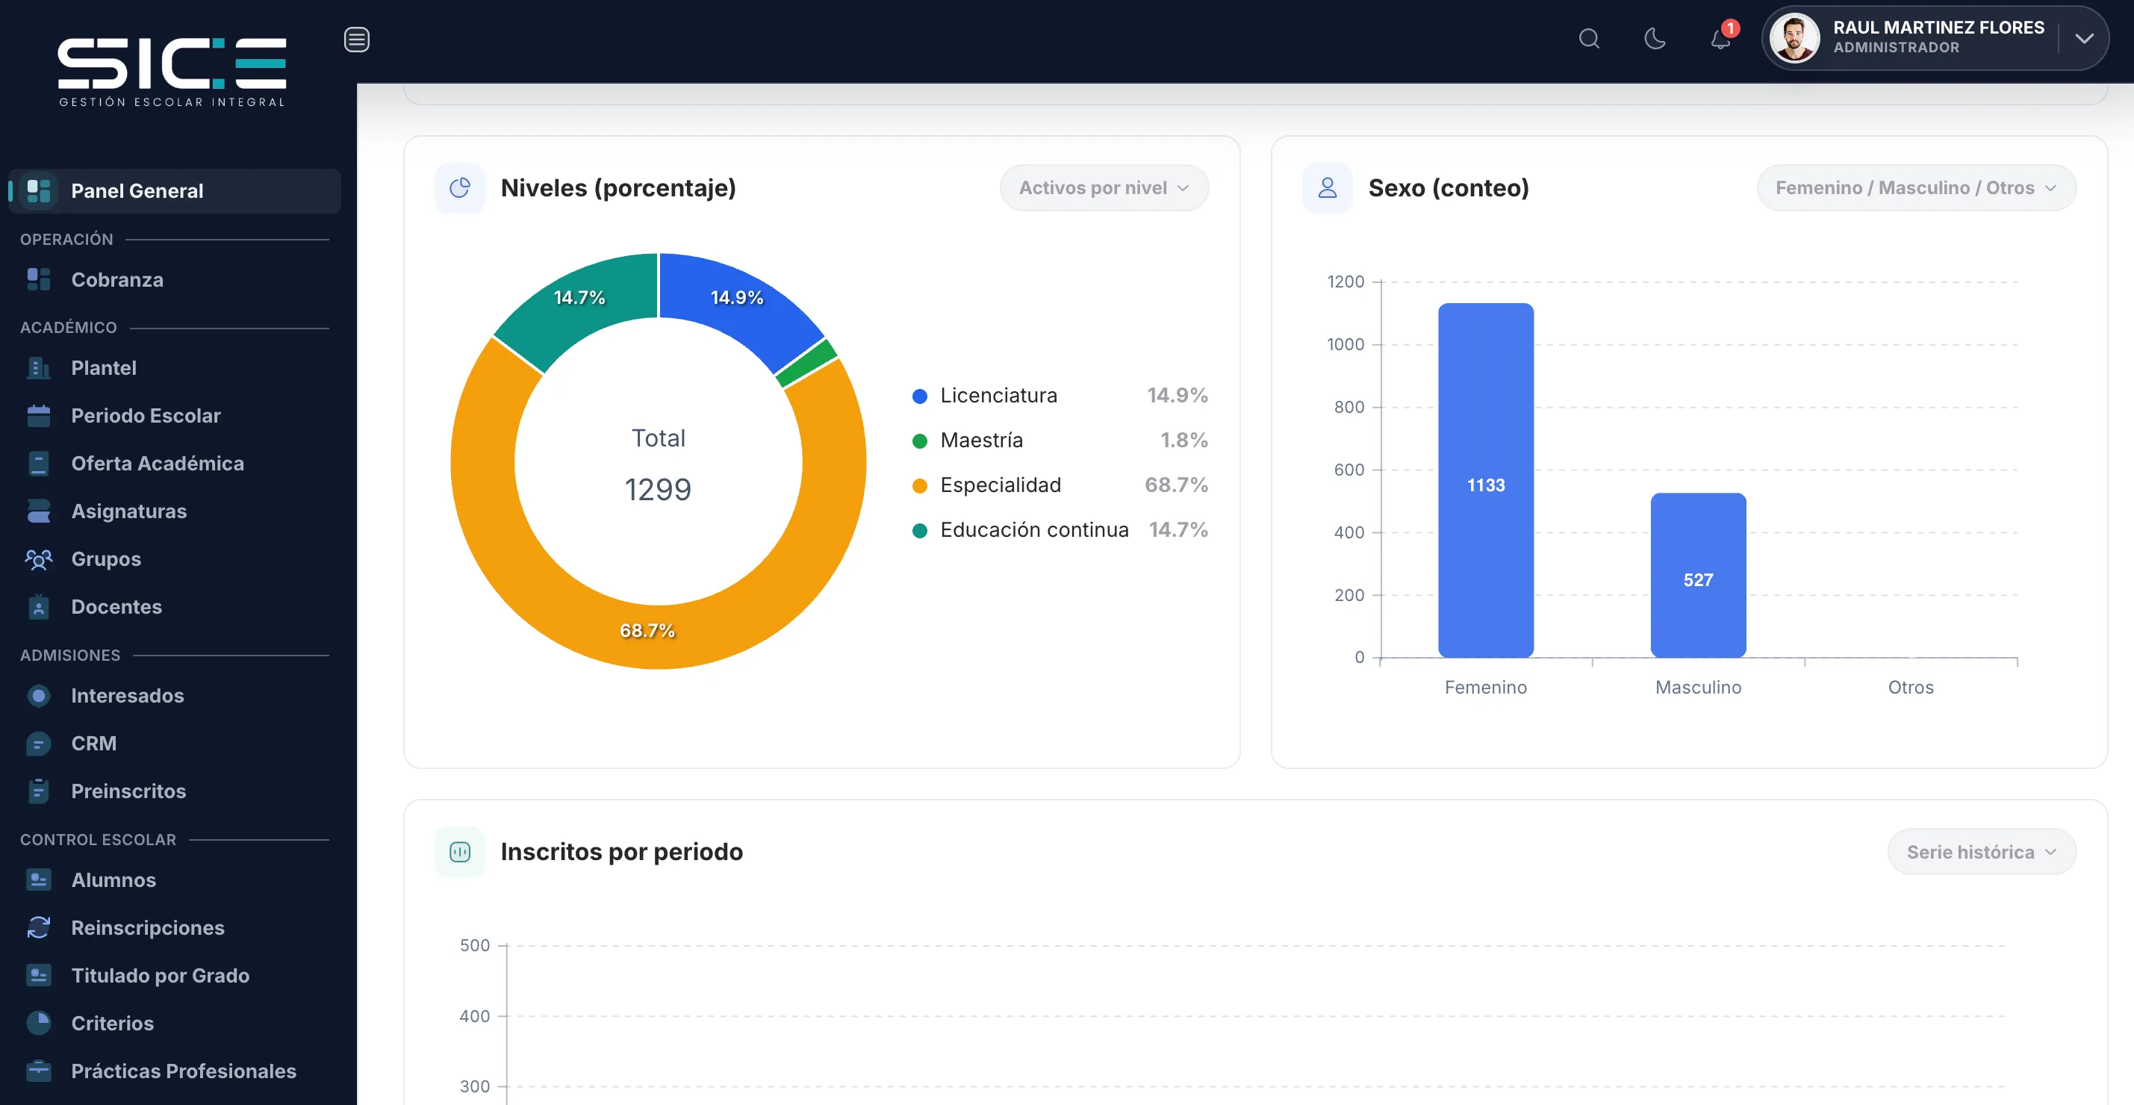Switch to dark mode moon icon
The image size is (2134, 1105).
pos(1655,39)
